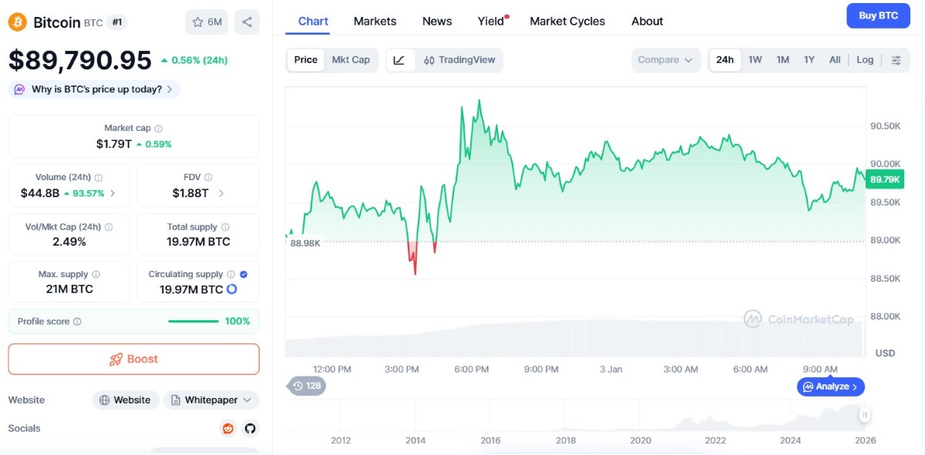Click the Analyze button

tap(831, 386)
